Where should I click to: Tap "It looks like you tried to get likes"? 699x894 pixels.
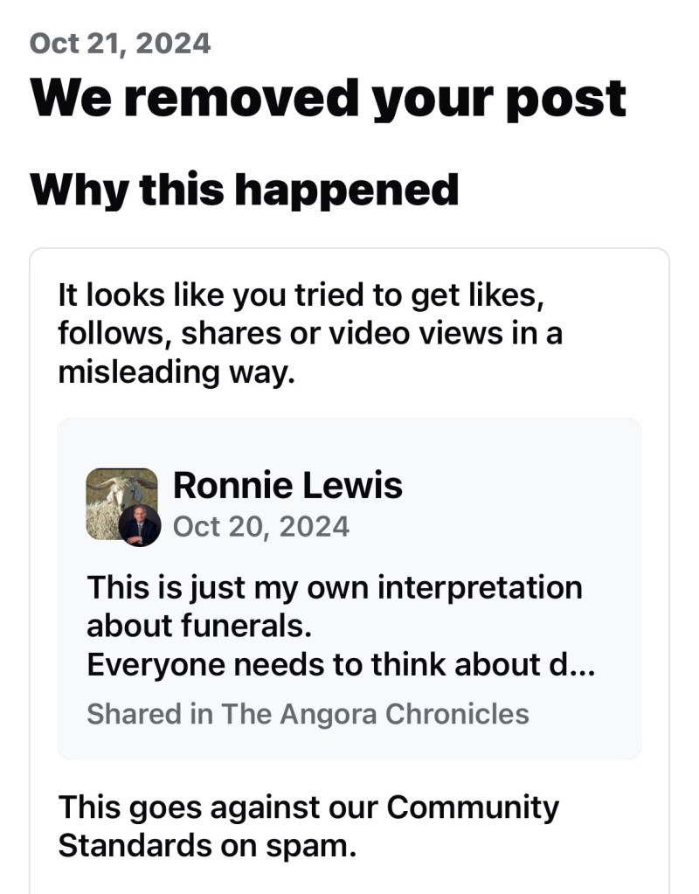tap(301, 295)
